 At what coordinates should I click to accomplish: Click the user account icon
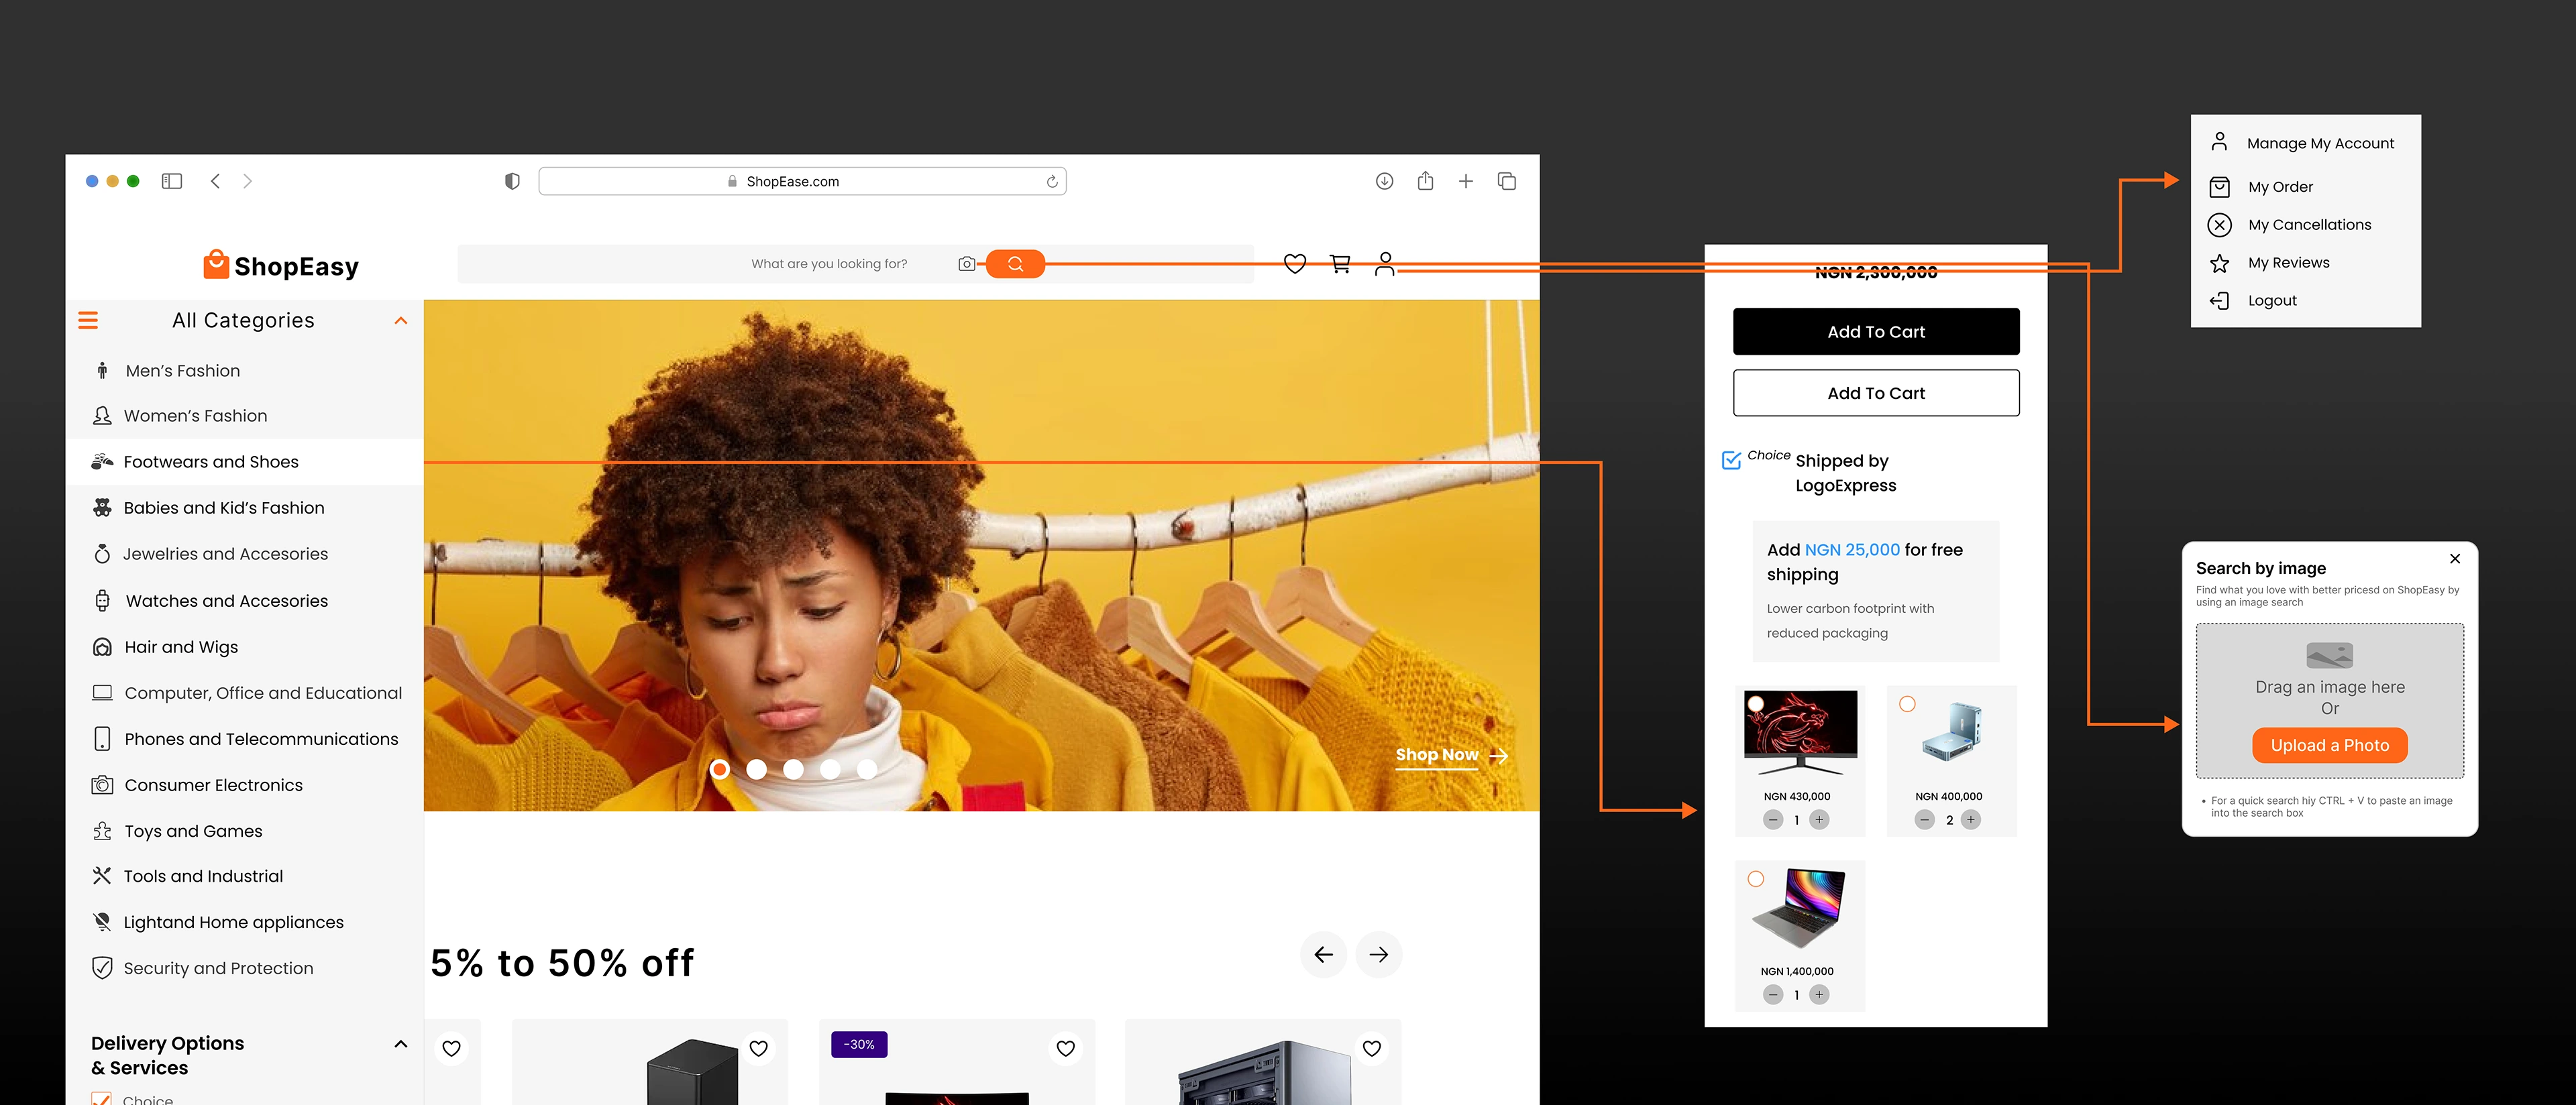point(1384,264)
